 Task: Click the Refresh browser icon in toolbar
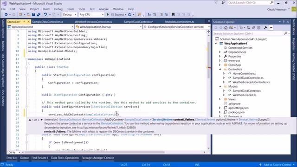(129, 14)
